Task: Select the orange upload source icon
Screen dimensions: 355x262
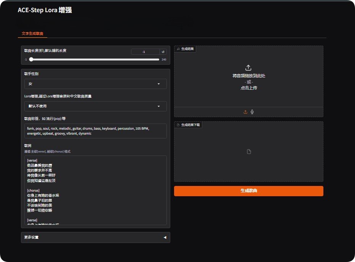Action: point(245,112)
